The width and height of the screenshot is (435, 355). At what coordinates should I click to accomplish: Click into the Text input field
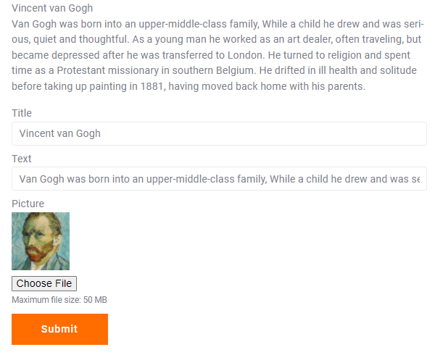pos(219,179)
